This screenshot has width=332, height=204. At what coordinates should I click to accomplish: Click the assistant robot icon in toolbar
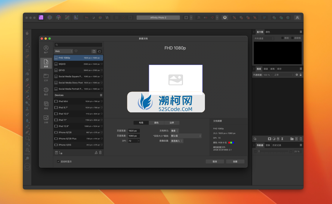click(225, 17)
